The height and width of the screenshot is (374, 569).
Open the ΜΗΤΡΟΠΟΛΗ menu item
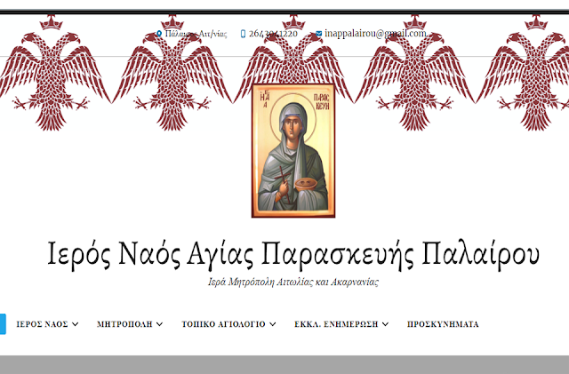point(124,324)
